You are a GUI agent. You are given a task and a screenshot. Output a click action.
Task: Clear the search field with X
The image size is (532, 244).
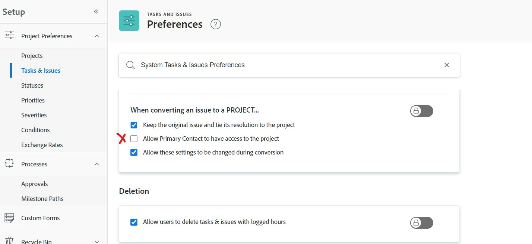pyautogui.click(x=447, y=65)
